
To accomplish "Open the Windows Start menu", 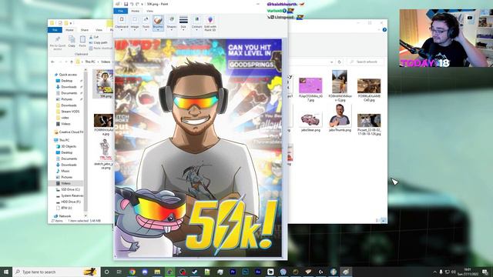I will coord(6,272).
